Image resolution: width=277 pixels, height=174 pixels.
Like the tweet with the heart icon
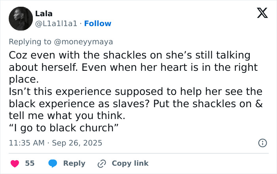tap(14, 163)
